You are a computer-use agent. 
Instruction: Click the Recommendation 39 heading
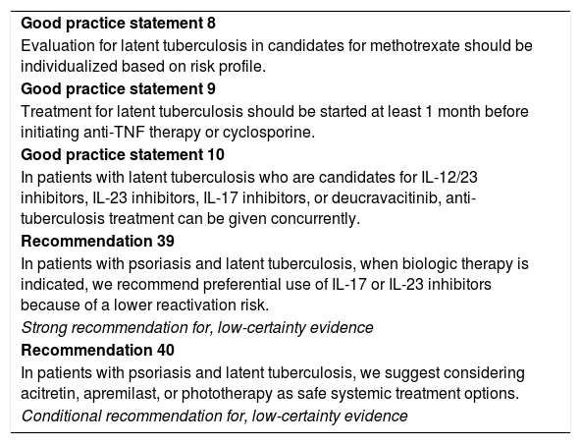[x=97, y=241]
